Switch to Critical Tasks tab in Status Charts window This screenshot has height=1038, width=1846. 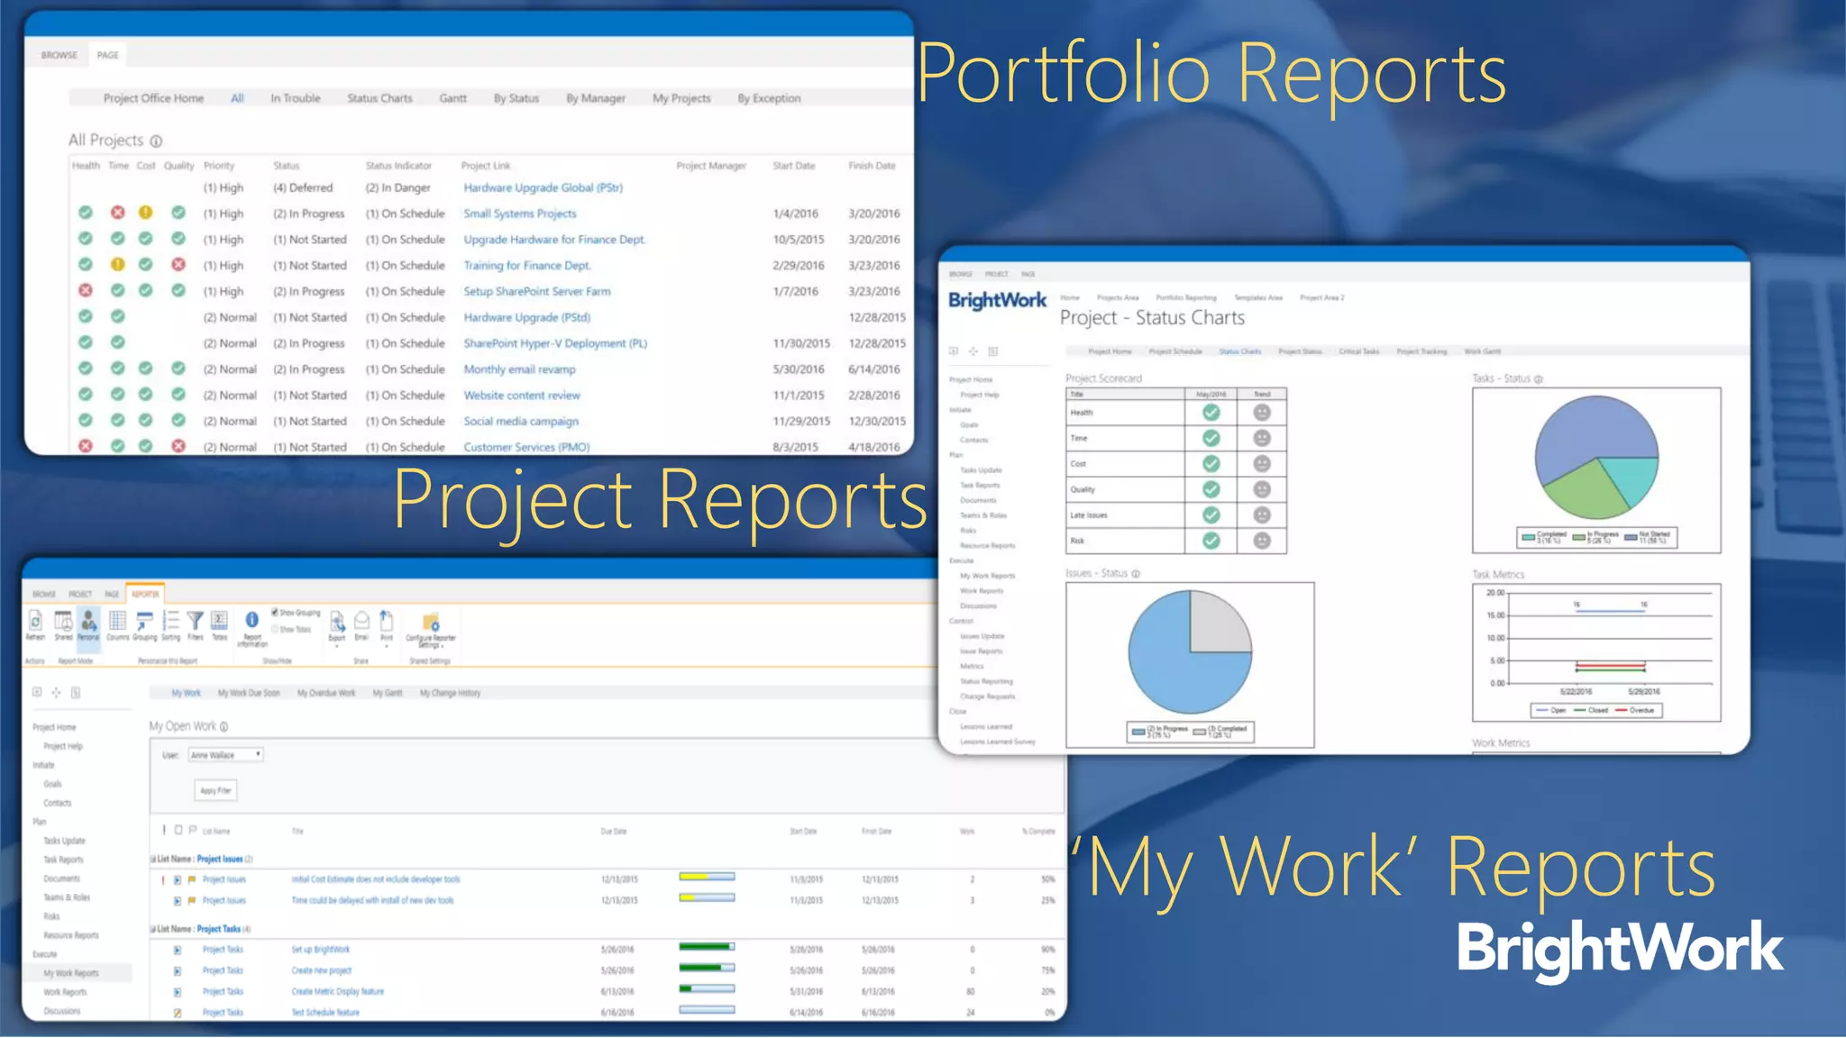coord(1359,351)
